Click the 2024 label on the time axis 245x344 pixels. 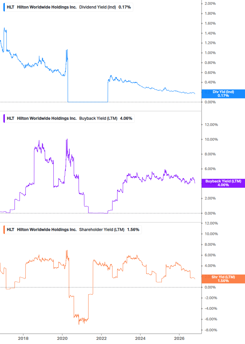140,338
